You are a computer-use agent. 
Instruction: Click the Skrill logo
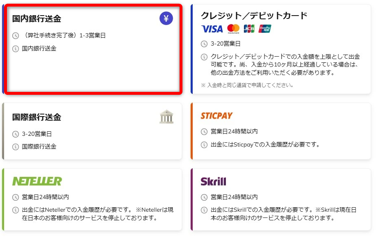coord(213,181)
